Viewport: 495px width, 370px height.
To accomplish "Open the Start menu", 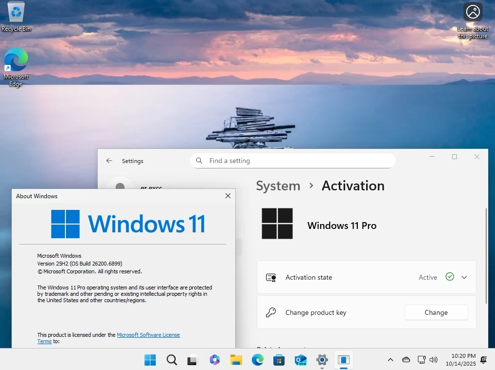I will point(150,360).
